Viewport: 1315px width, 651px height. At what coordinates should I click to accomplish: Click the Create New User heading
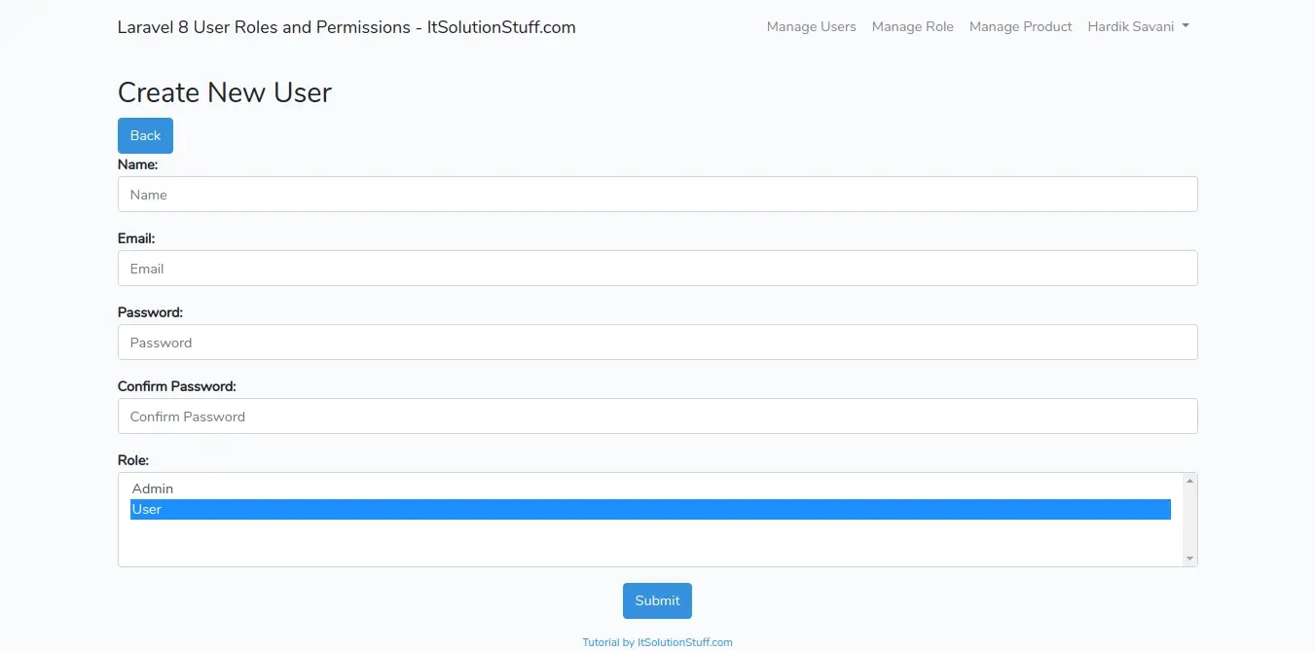[x=225, y=92]
